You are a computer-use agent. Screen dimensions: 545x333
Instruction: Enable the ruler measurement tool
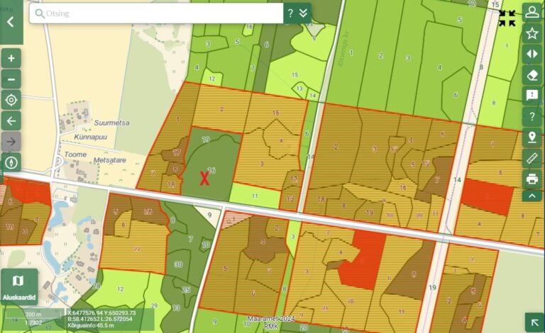click(532, 157)
